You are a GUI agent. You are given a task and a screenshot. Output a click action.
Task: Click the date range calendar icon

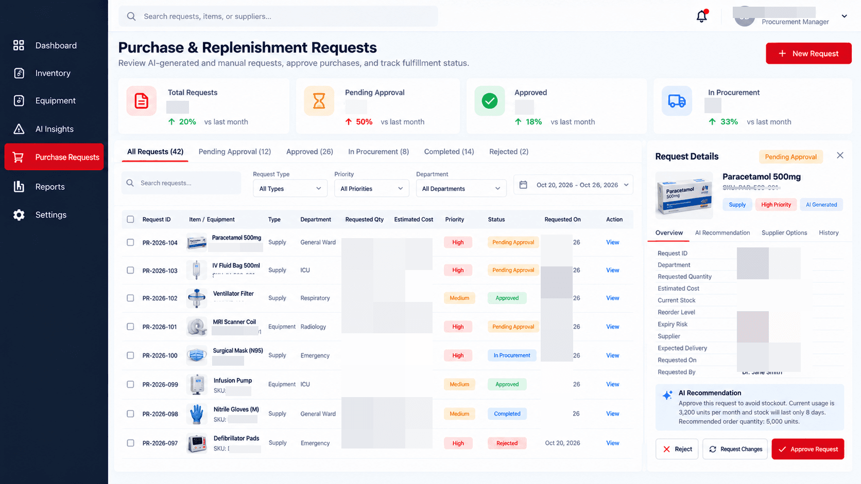523,185
